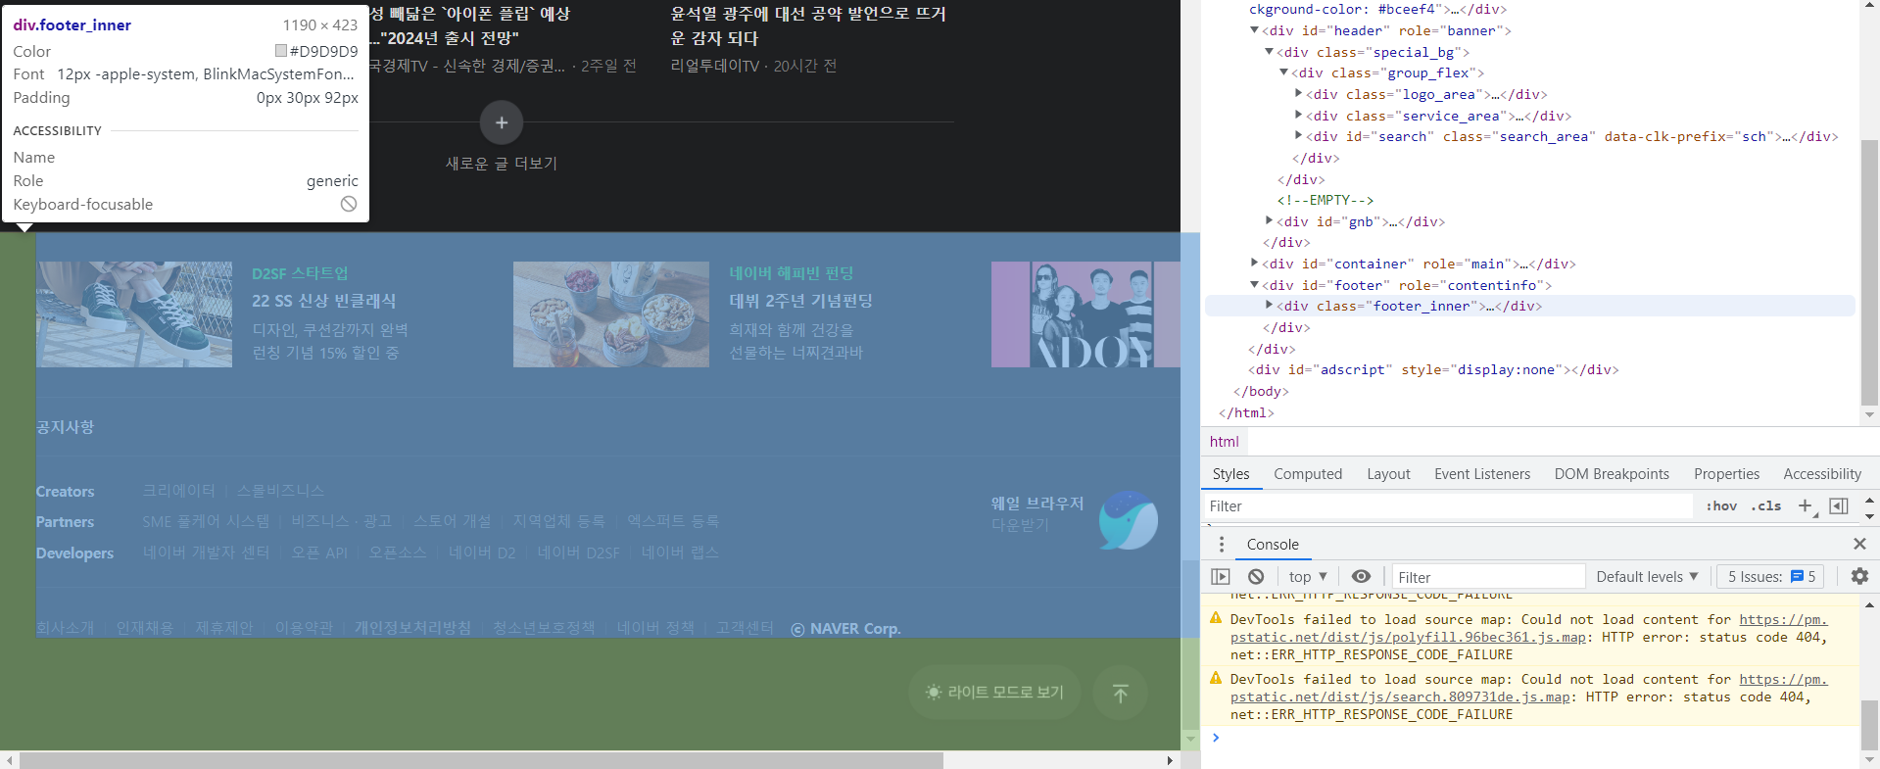Click 공지사항 footer link
The image size is (1880, 769).
[x=65, y=427]
